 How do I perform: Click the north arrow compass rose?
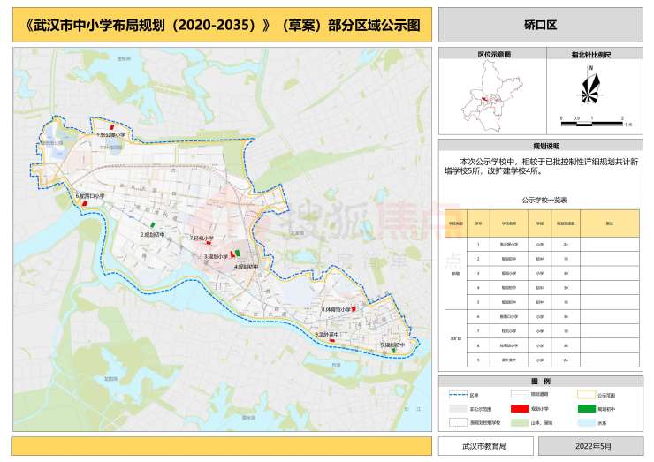click(x=590, y=88)
